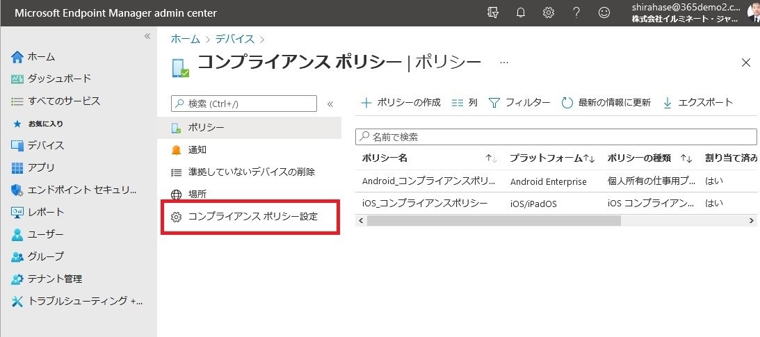Click iOS コンプライアン policy type cell
This screenshot has width=760, height=337.
coord(650,204)
